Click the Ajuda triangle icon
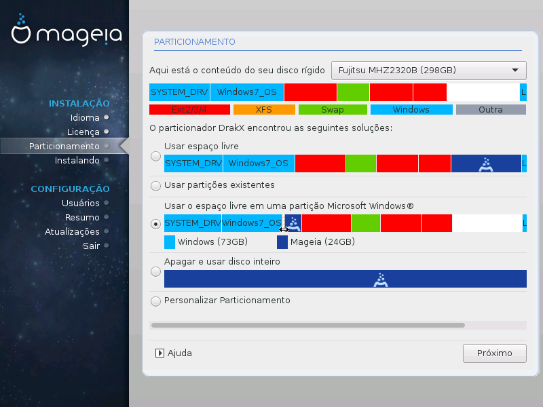543x407 pixels. pyautogui.click(x=160, y=353)
